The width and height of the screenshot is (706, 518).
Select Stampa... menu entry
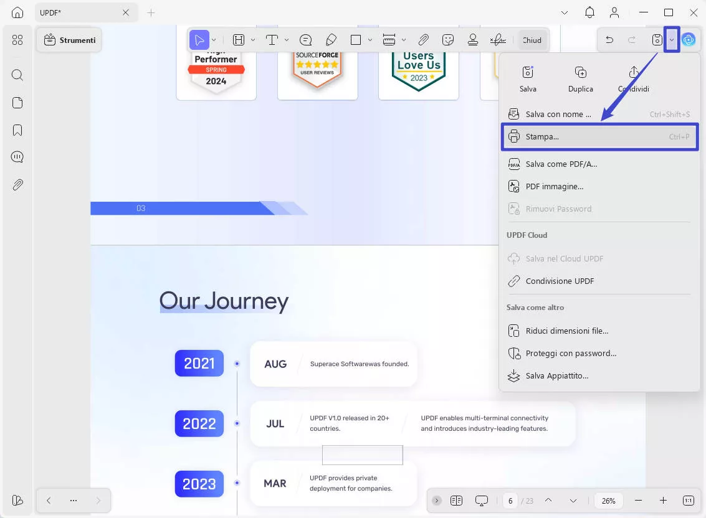(x=599, y=136)
